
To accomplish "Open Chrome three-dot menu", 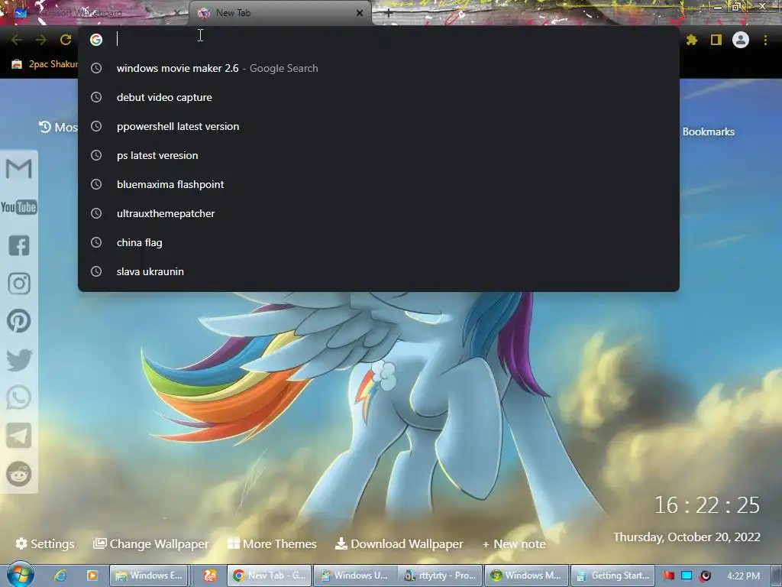I will pyautogui.click(x=765, y=40).
